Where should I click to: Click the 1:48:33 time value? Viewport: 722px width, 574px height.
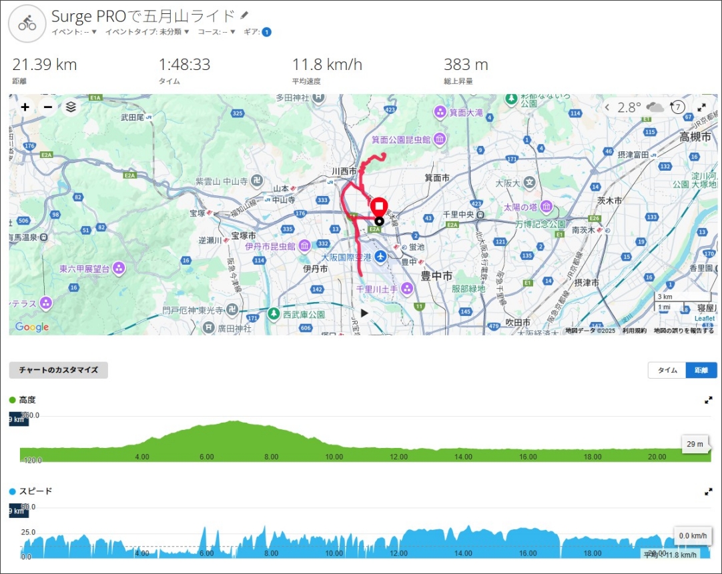185,65
